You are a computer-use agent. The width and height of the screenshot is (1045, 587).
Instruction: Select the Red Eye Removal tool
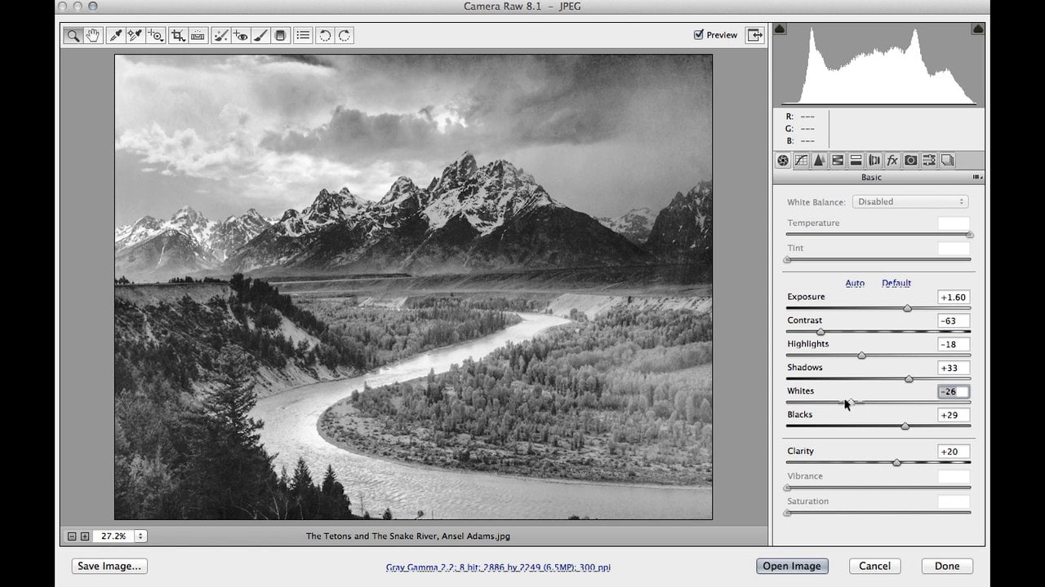point(240,35)
